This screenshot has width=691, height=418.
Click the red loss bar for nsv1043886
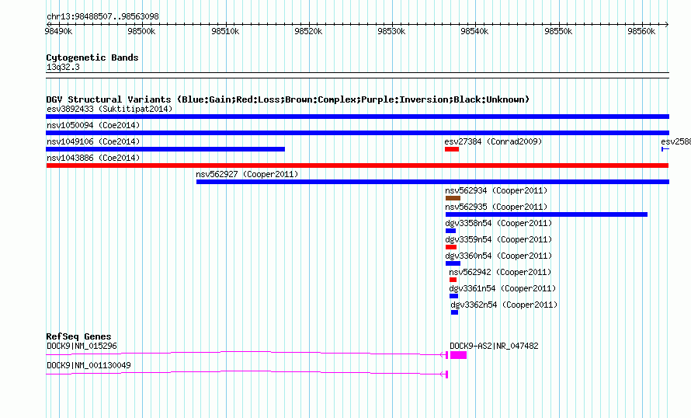(357, 165)
